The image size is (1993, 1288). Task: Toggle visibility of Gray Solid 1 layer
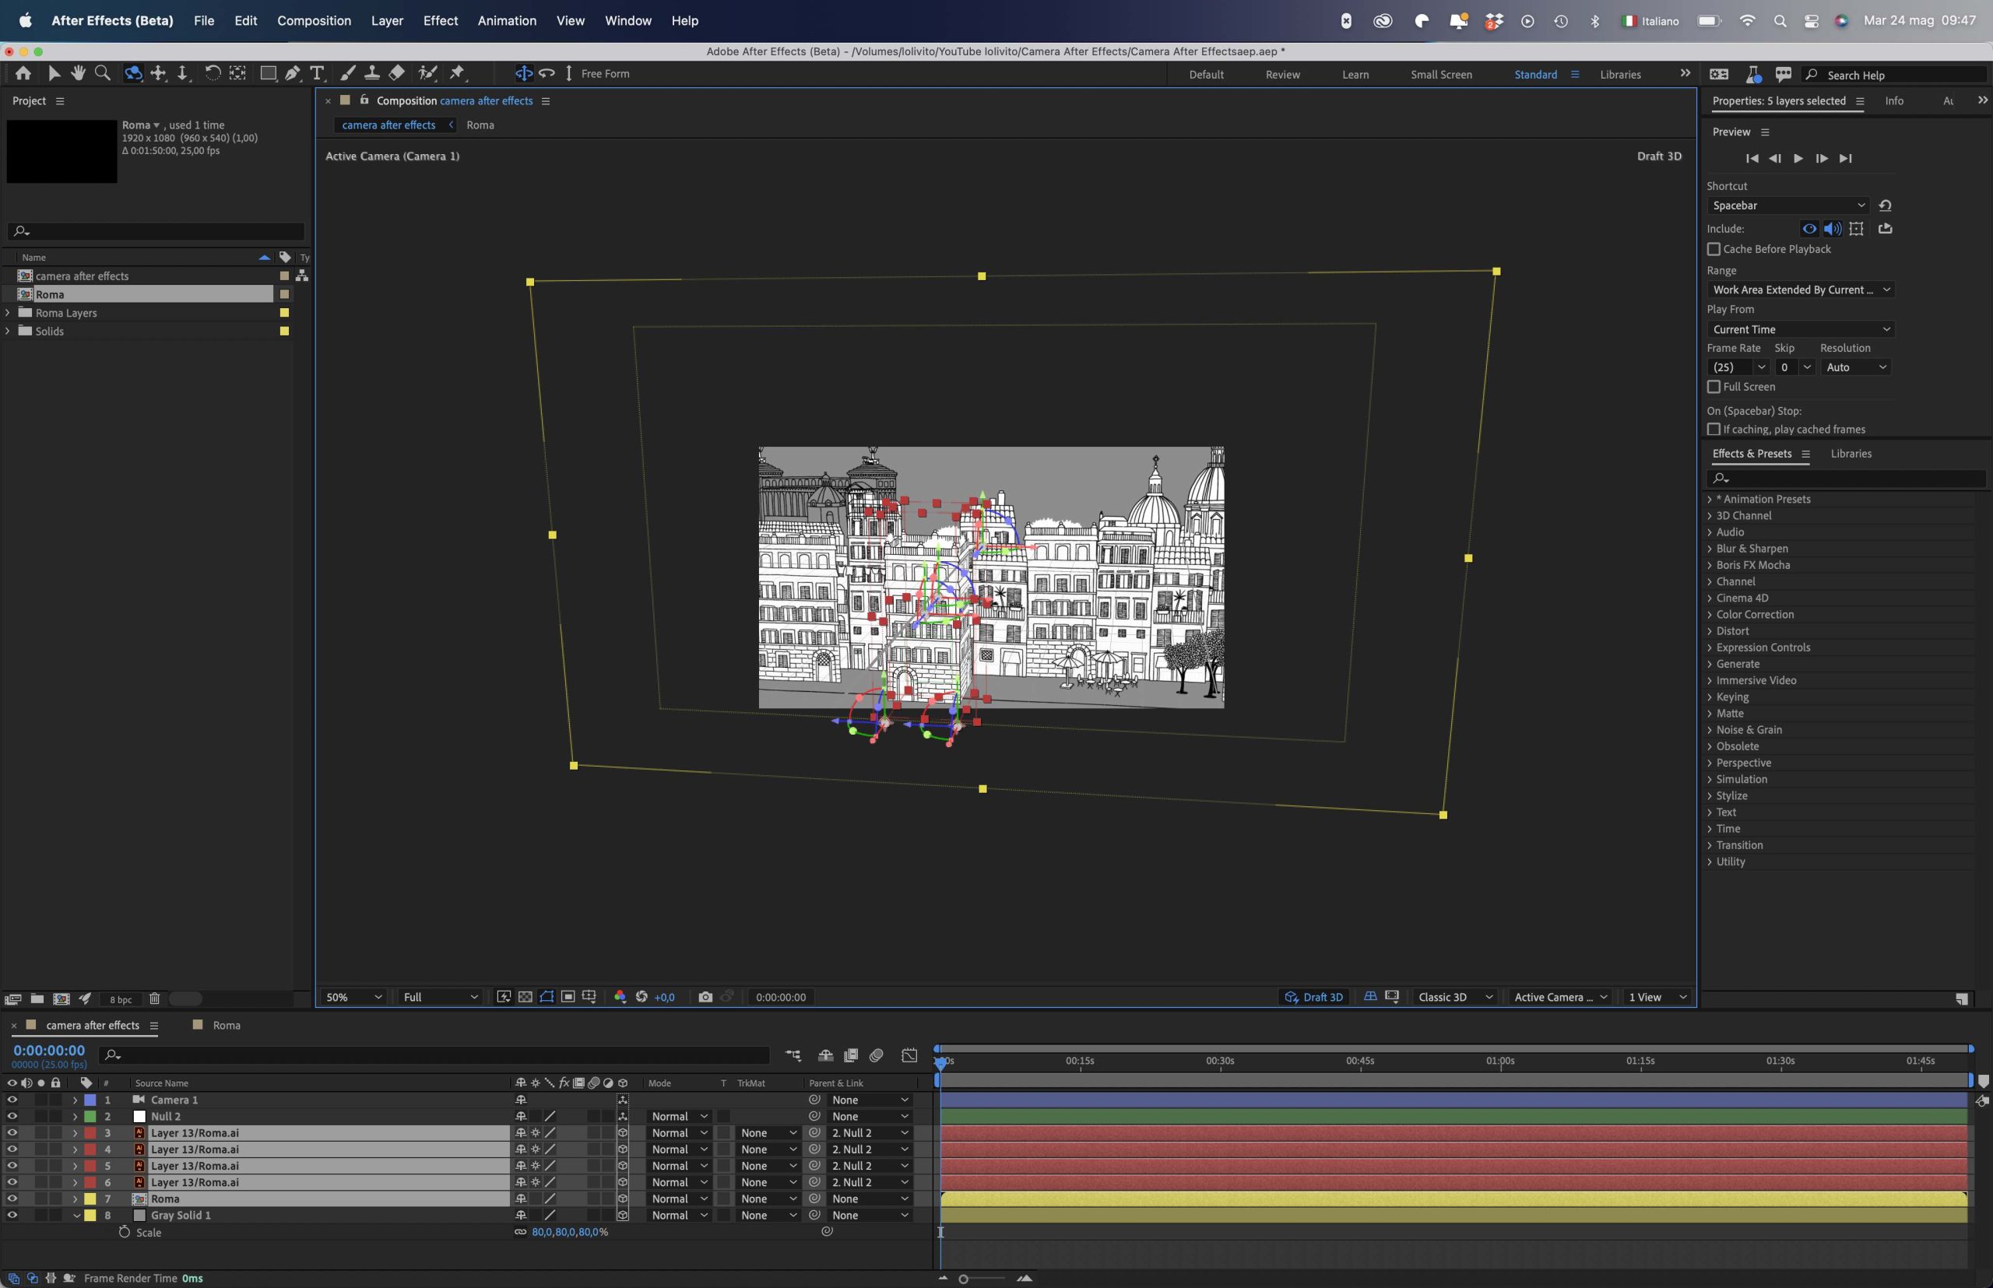click(12, 1216)
